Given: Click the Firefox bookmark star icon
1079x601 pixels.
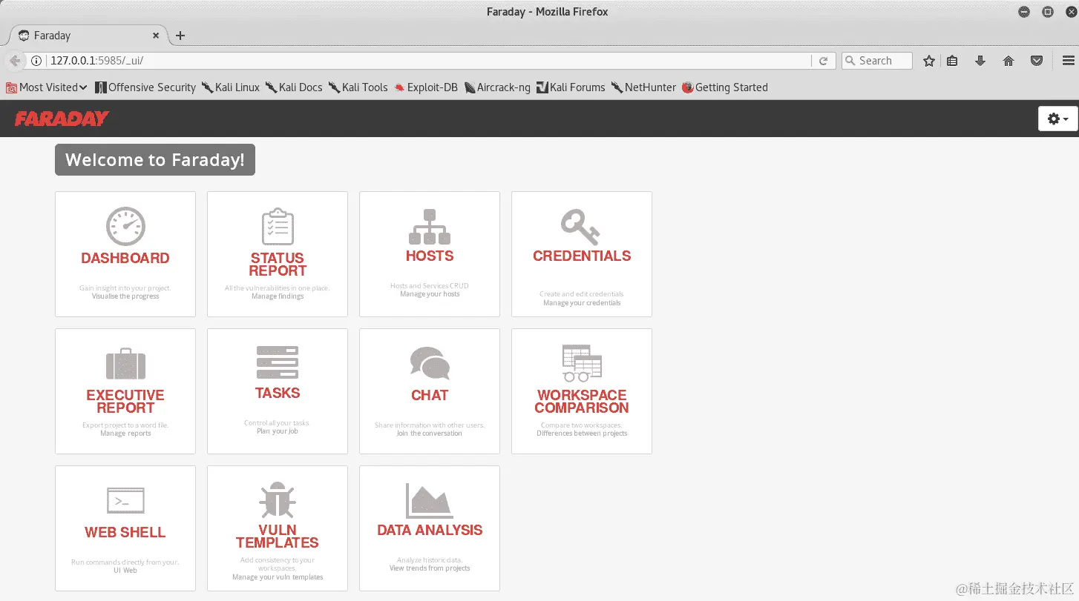Looking at the screenshot, I should pos(928,61).
